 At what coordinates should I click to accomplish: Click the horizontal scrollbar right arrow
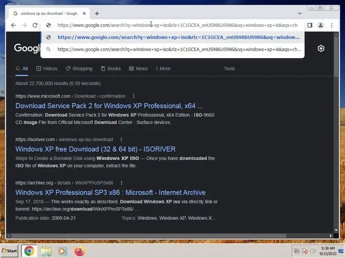coord(331,236)
